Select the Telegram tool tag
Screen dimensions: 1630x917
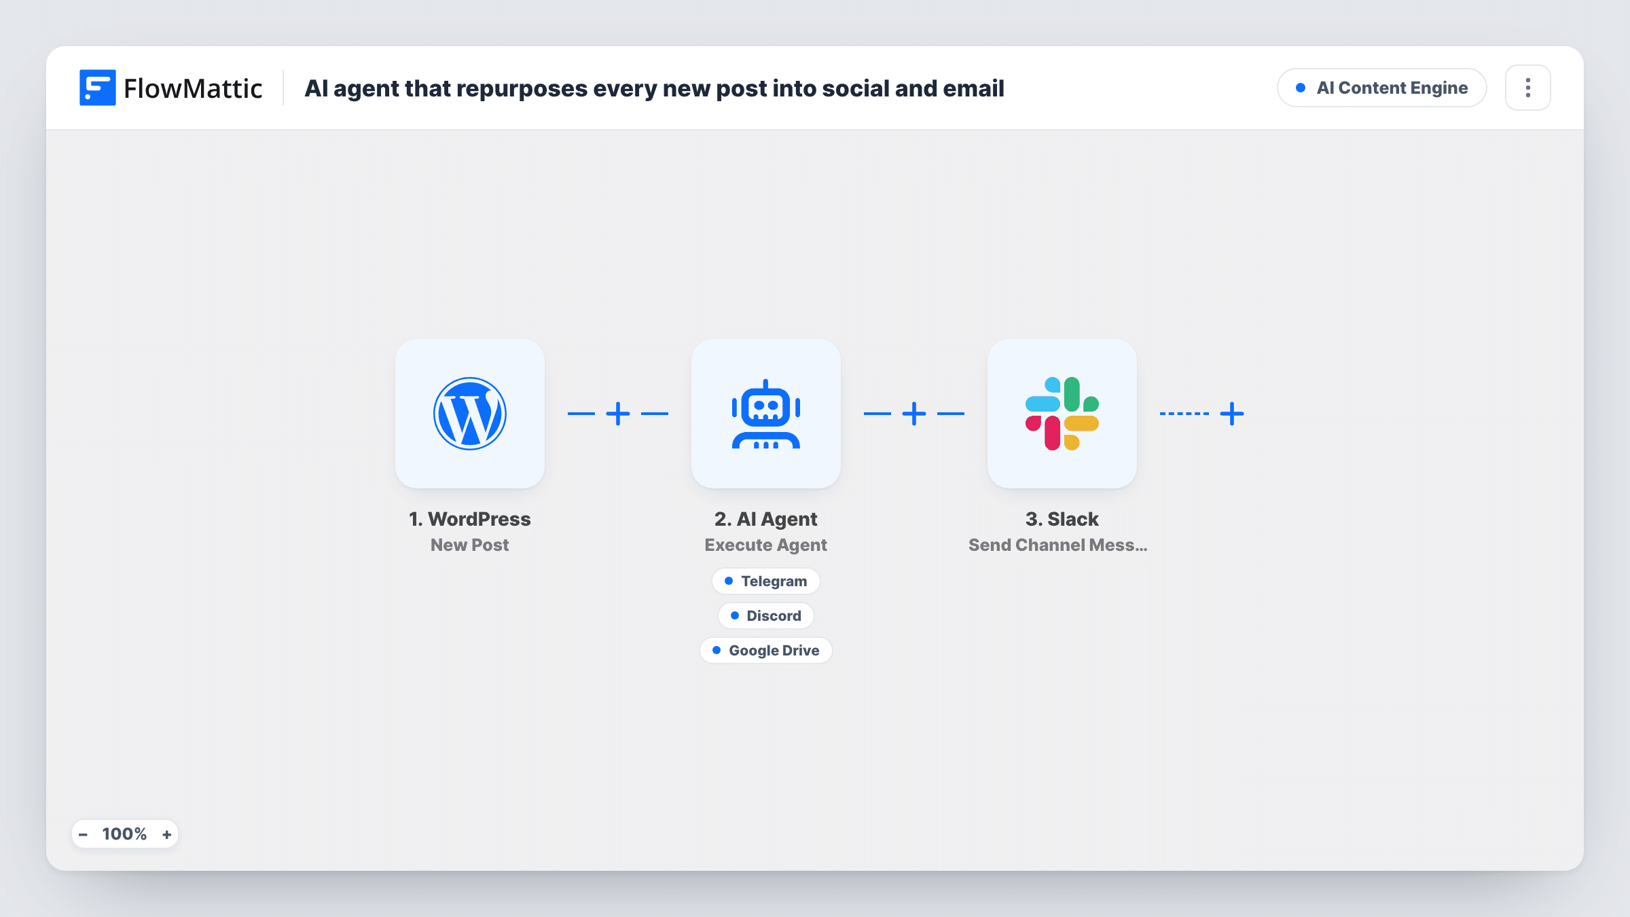coord(765,581)
